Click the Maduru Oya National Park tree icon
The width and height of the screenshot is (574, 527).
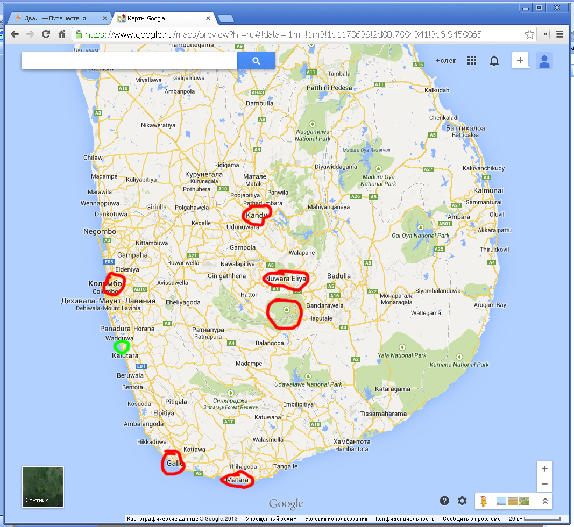tap(379, 169)
